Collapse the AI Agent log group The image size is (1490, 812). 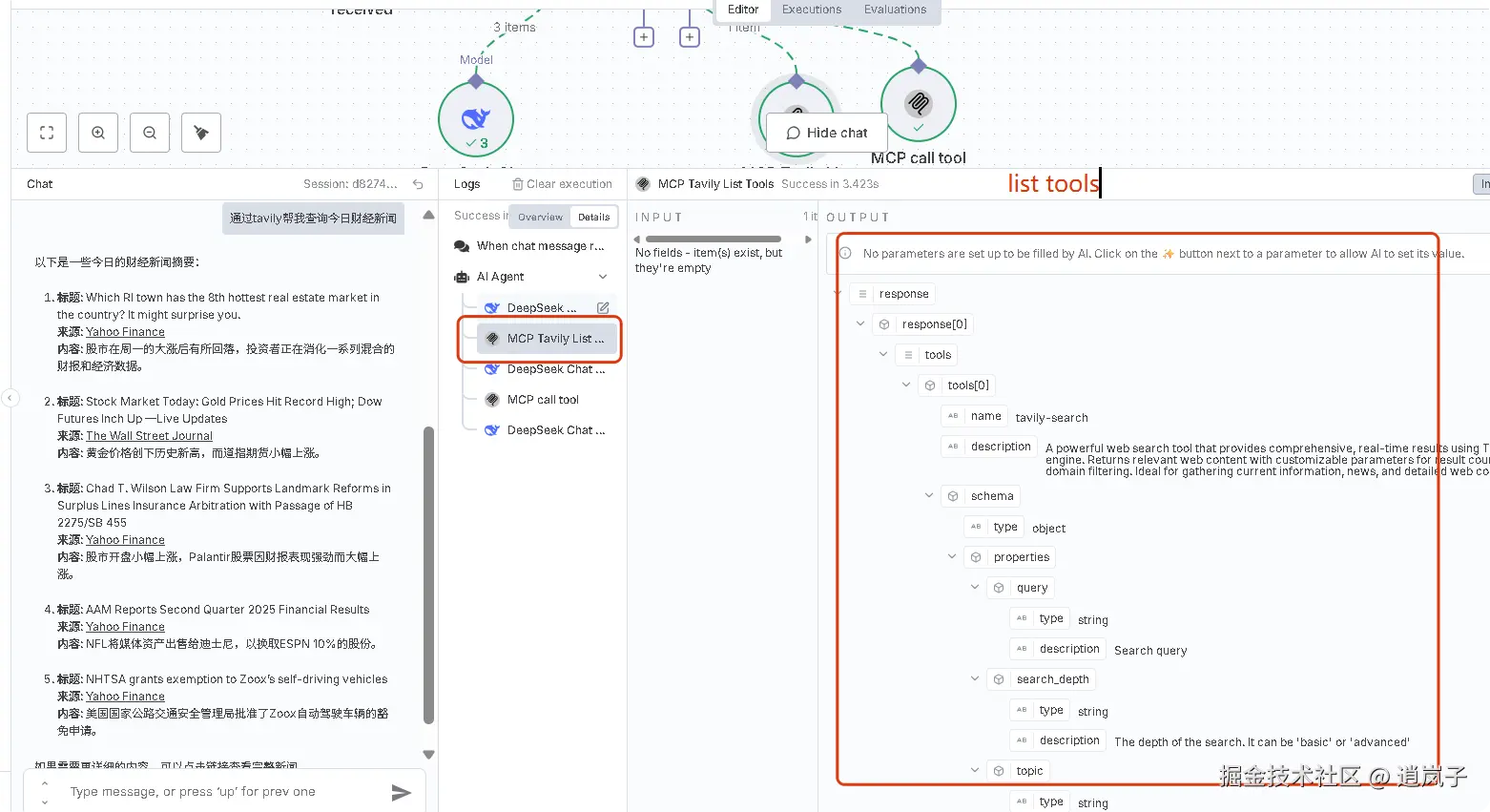(x=603, y=277)
